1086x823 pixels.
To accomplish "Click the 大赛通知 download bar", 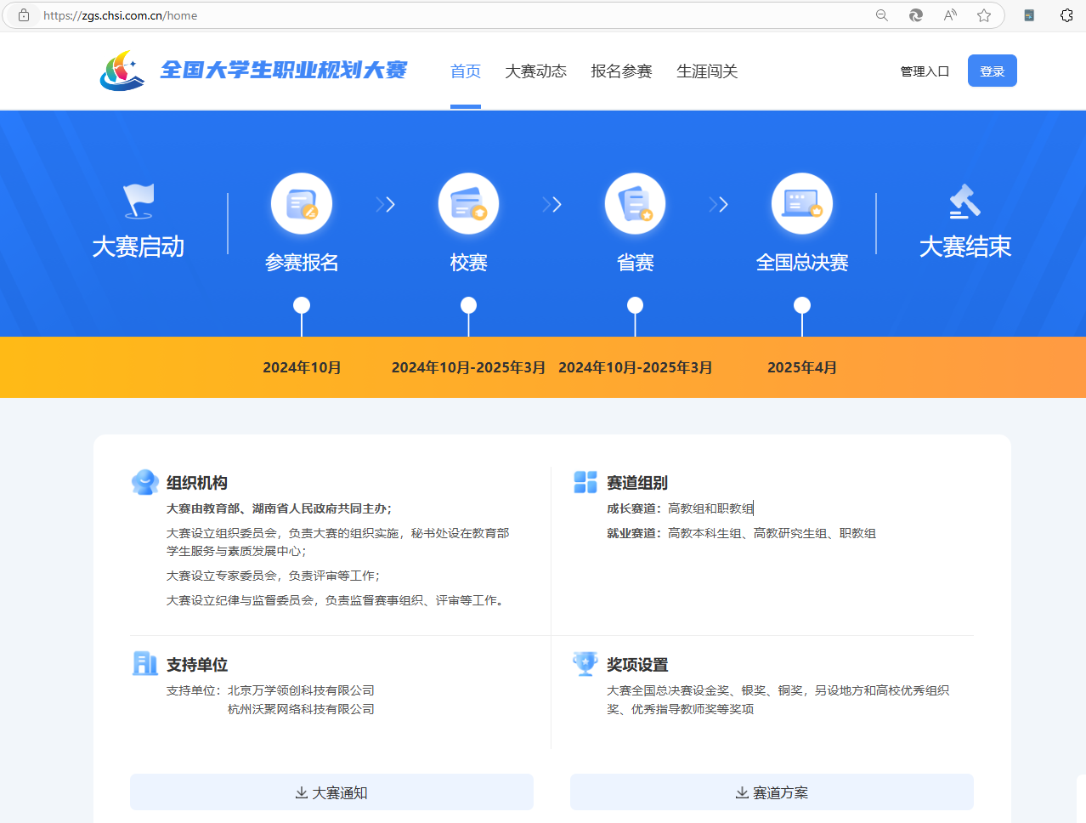I will tap(331, 792).
